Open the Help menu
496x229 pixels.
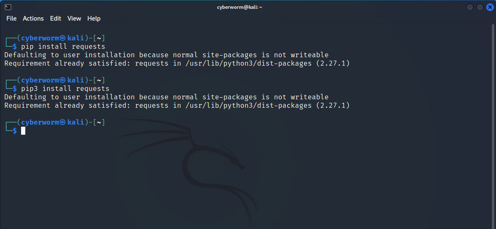pyautogui.click(x=94, y=19)
